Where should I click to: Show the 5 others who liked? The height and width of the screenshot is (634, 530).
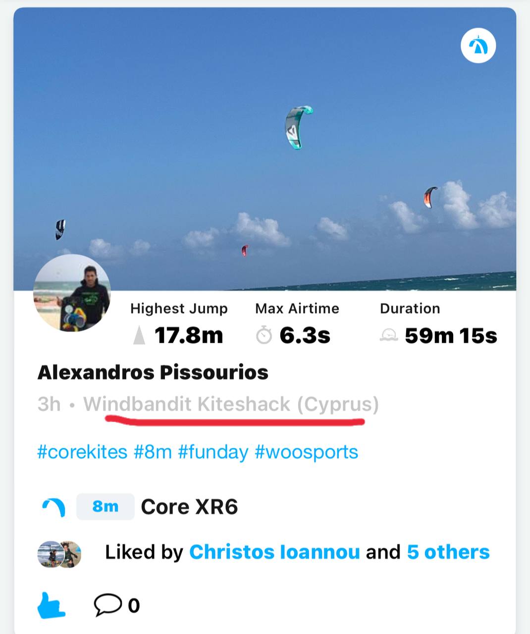click(448, 552)
